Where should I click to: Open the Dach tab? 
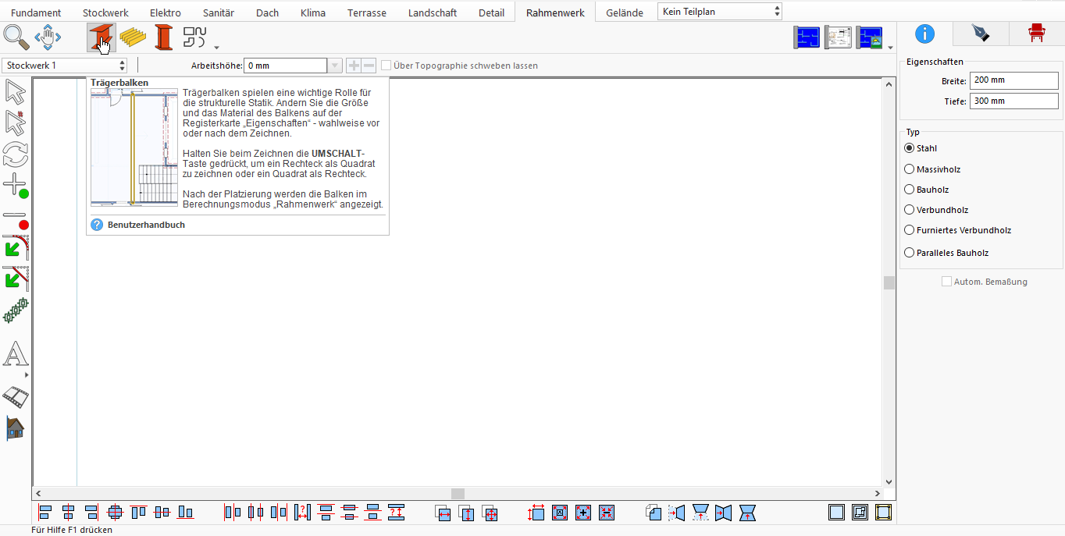tap(267, 12)
